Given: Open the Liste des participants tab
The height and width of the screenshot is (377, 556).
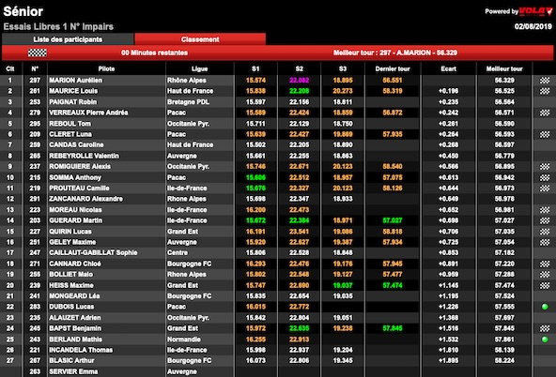Looking at the screenshot, I should click(x=68, y=39).
